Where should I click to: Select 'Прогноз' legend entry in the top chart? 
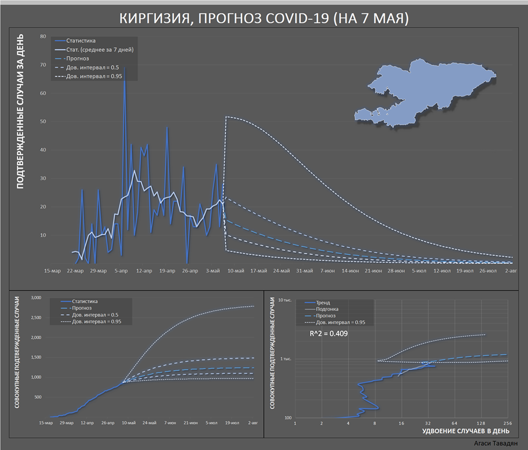click(78, 58)
